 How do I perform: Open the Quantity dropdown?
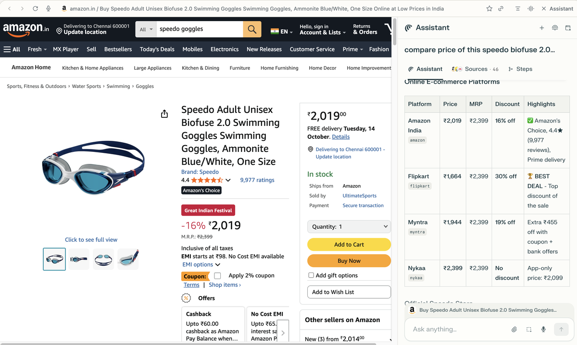(x=349, y=227)
